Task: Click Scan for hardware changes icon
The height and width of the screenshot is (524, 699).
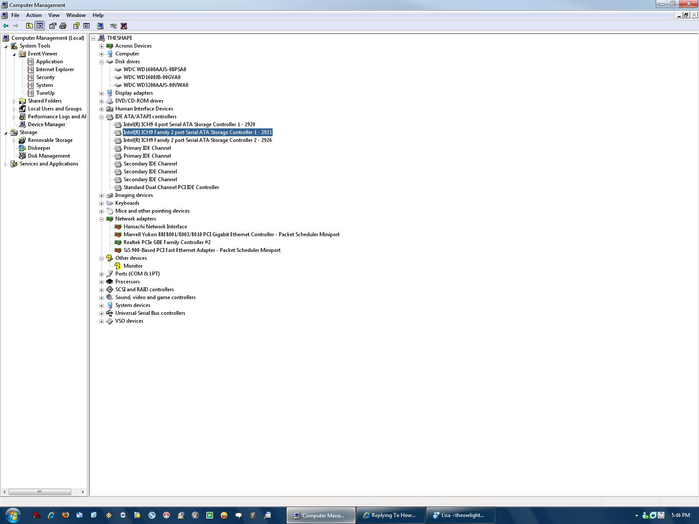Action: (100, 26)
